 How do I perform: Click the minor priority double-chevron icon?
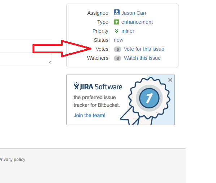[x=117, y=31]
